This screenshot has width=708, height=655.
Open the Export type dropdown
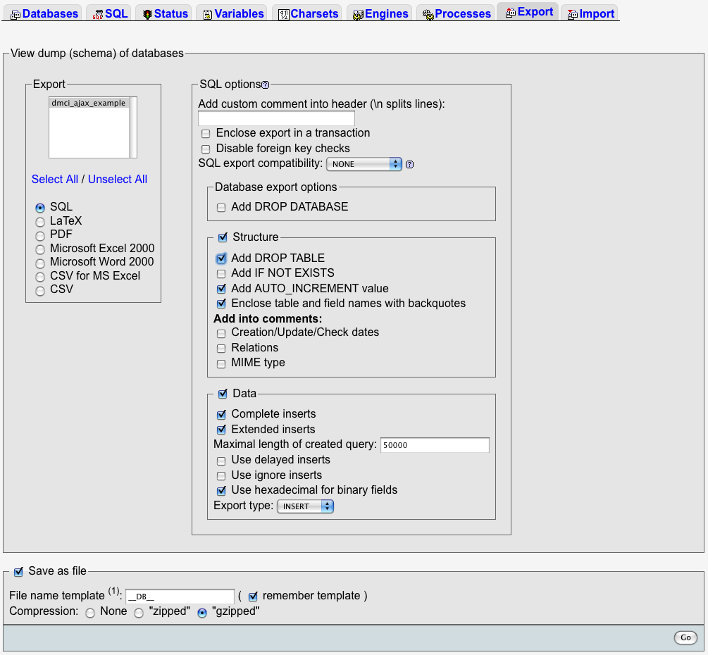click(x=305, y=506)
